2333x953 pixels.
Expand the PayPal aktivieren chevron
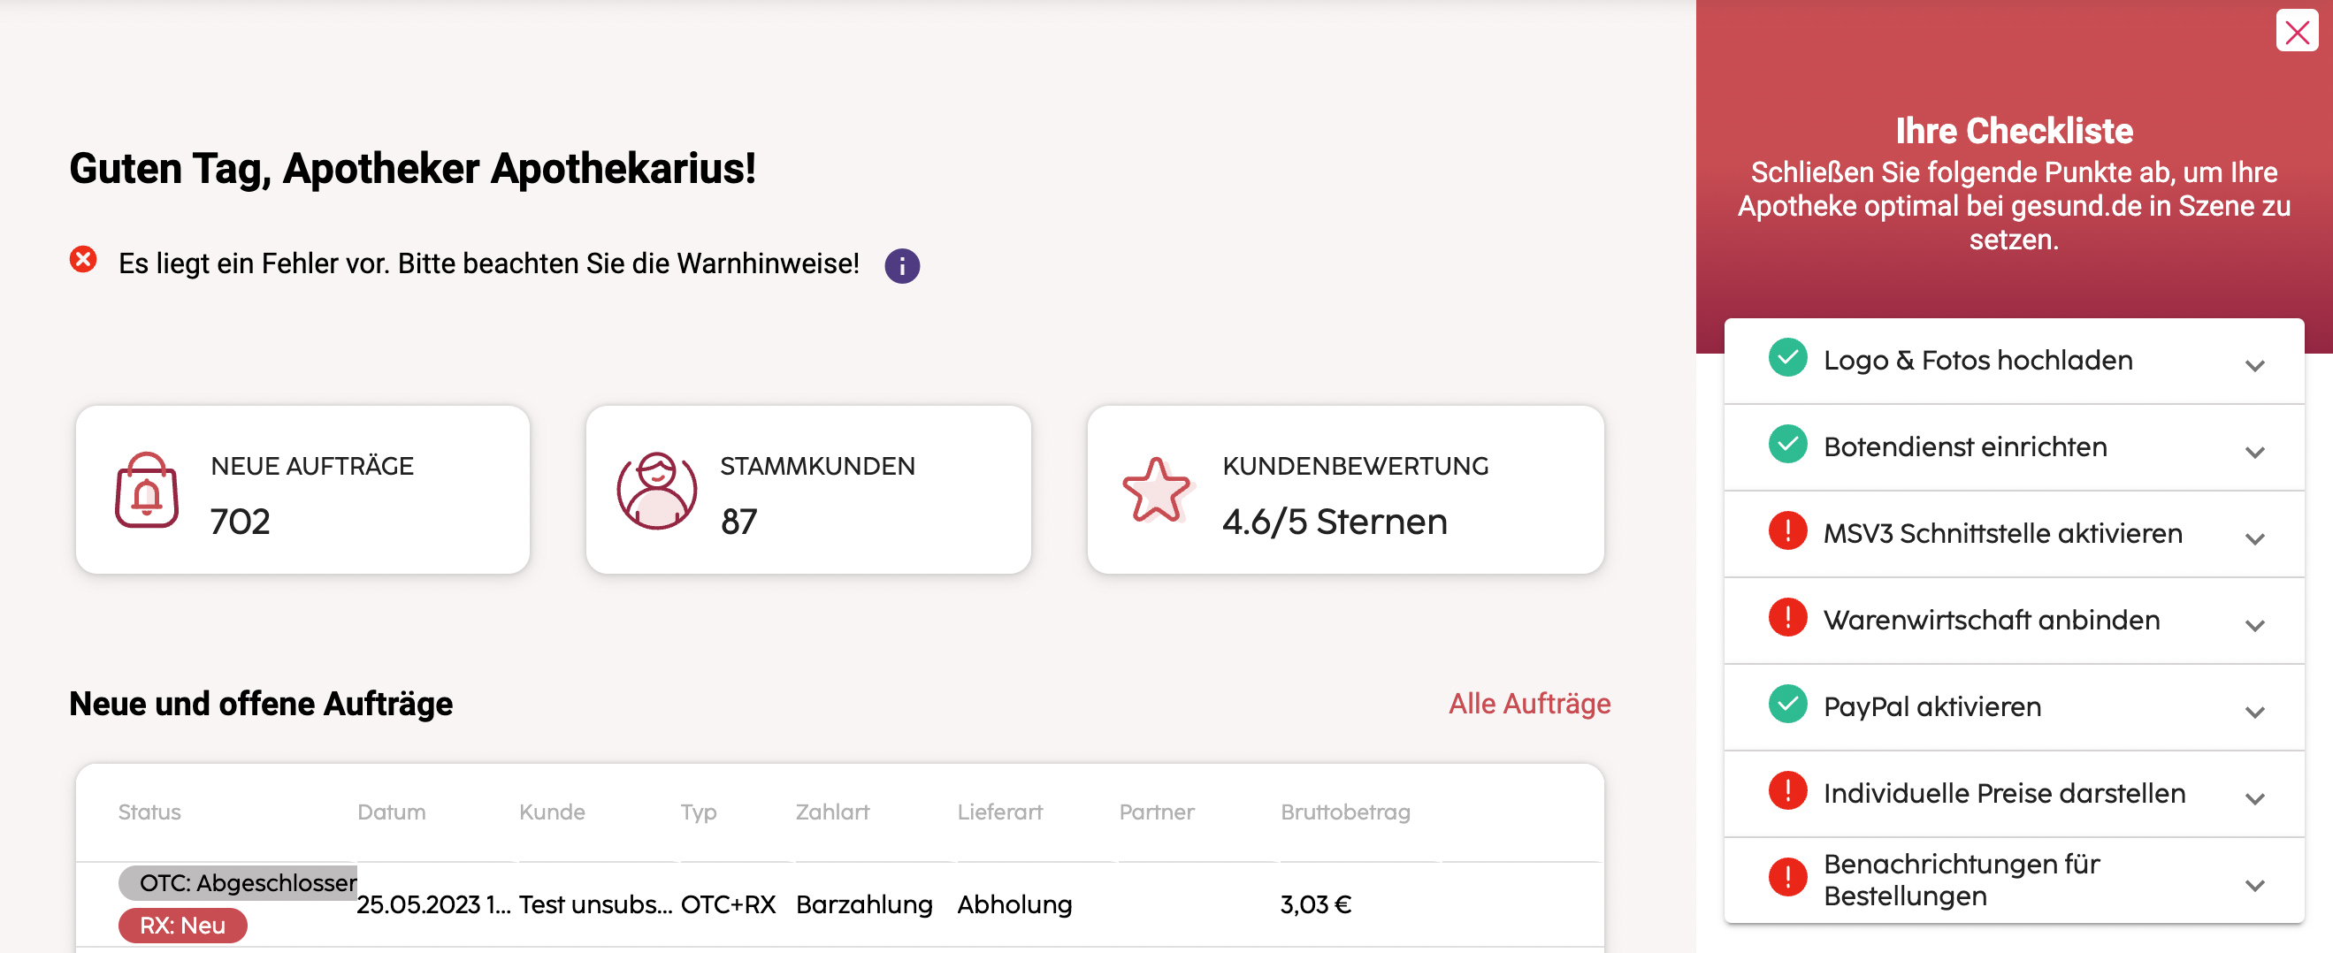click(x=2254, y=712)
